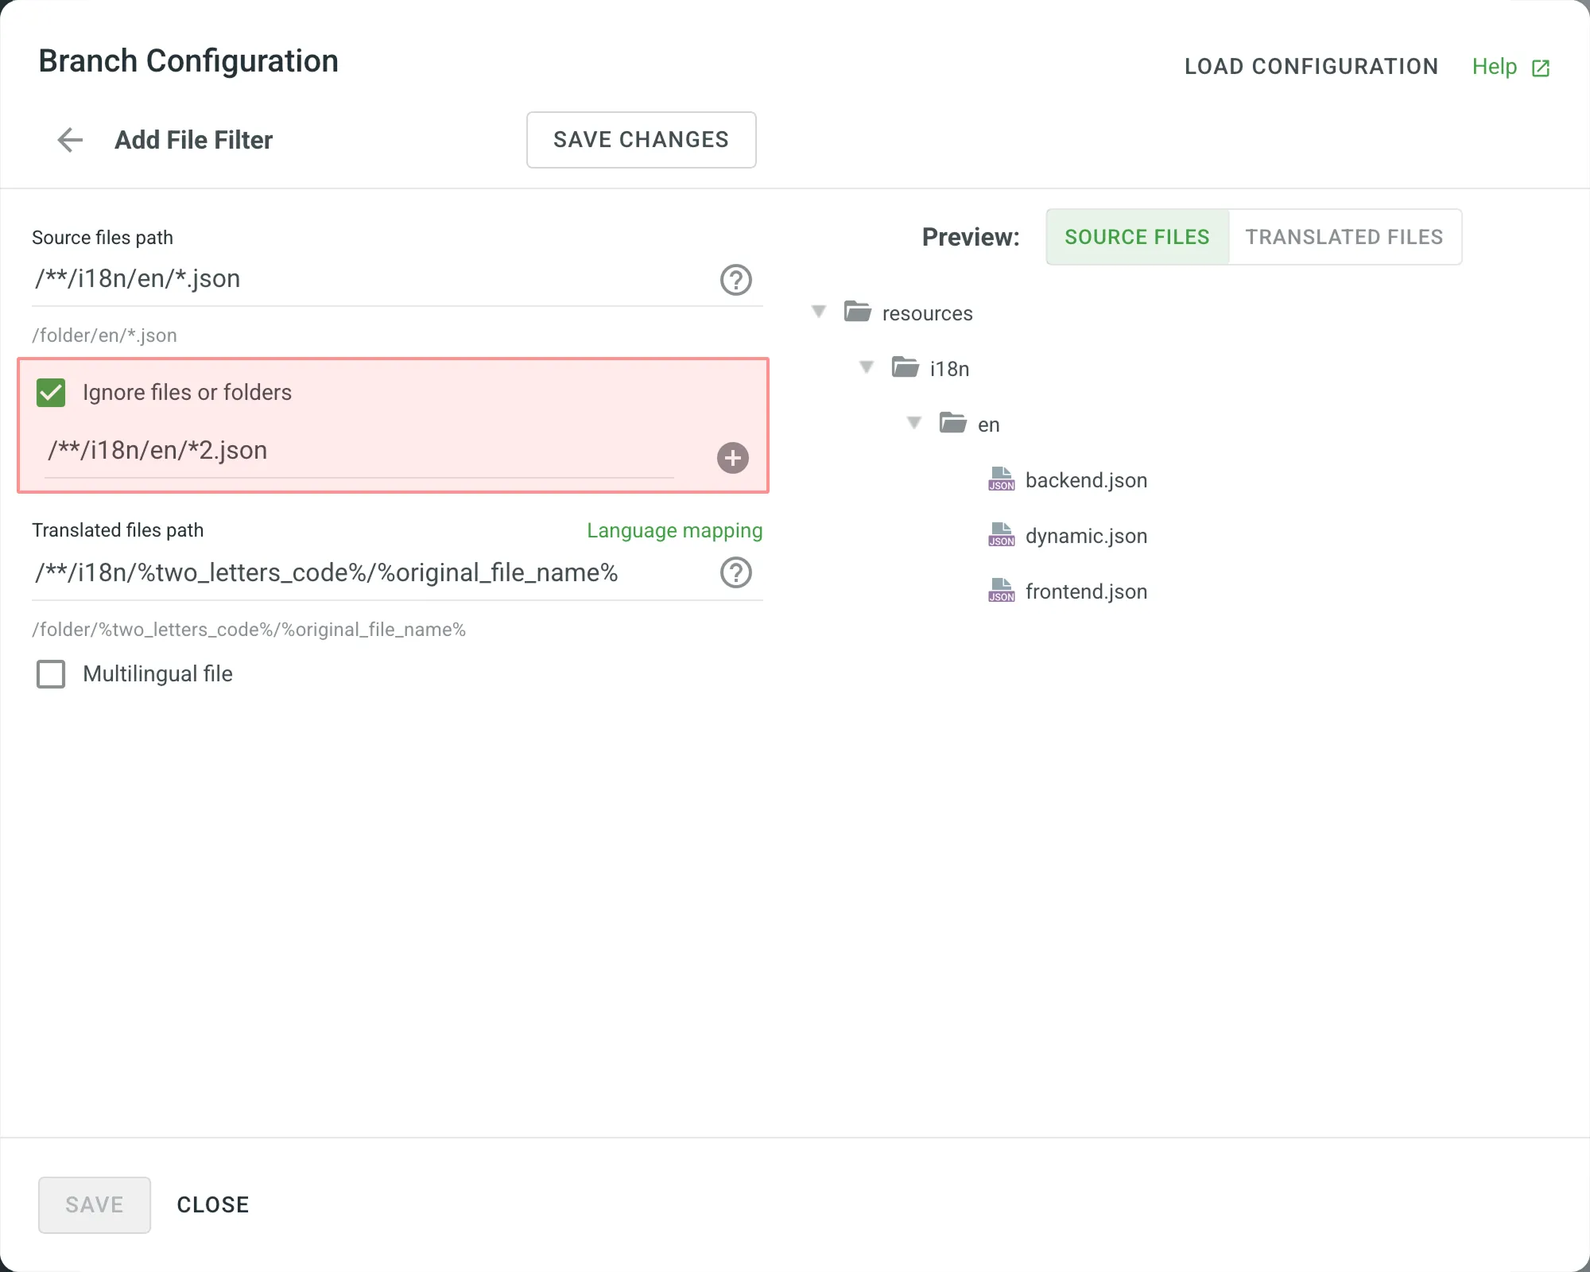
Task: Uncheck Ignore files or folders
Action: (51, 393)
